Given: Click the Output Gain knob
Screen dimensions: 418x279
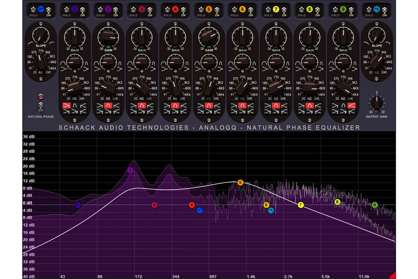Looking at the screenshot, I should 377,103.
